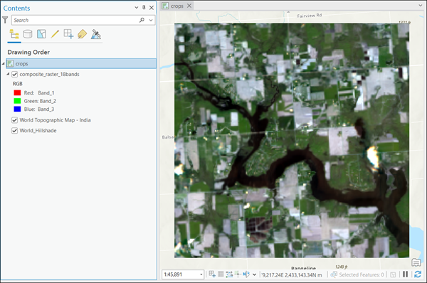Pin the Contents pane with auto-hide icon

(144, 8)
